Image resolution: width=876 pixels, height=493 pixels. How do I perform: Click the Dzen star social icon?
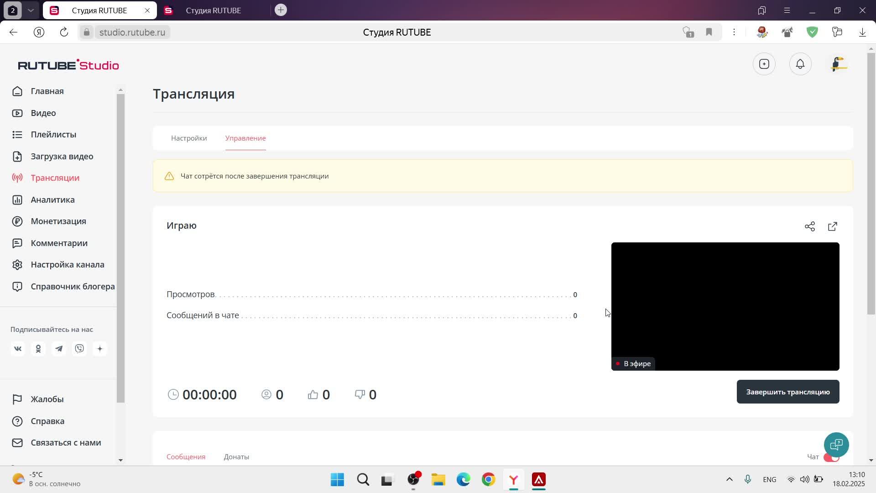point(100,349)
